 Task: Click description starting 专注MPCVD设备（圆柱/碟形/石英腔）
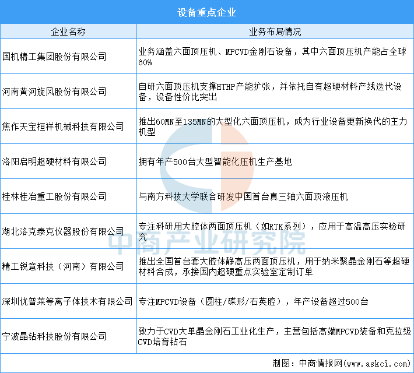253,301
